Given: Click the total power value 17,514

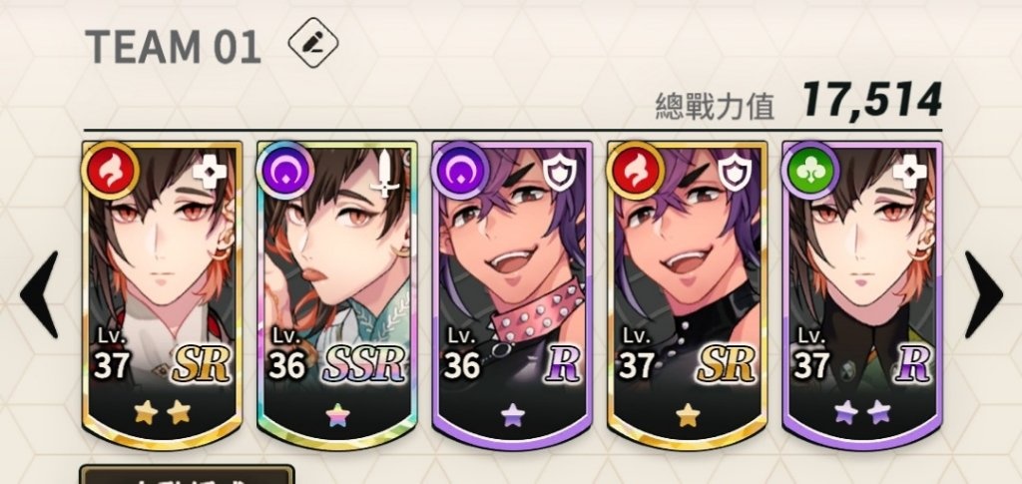Looking at the screenshot, I should [872, 101].
